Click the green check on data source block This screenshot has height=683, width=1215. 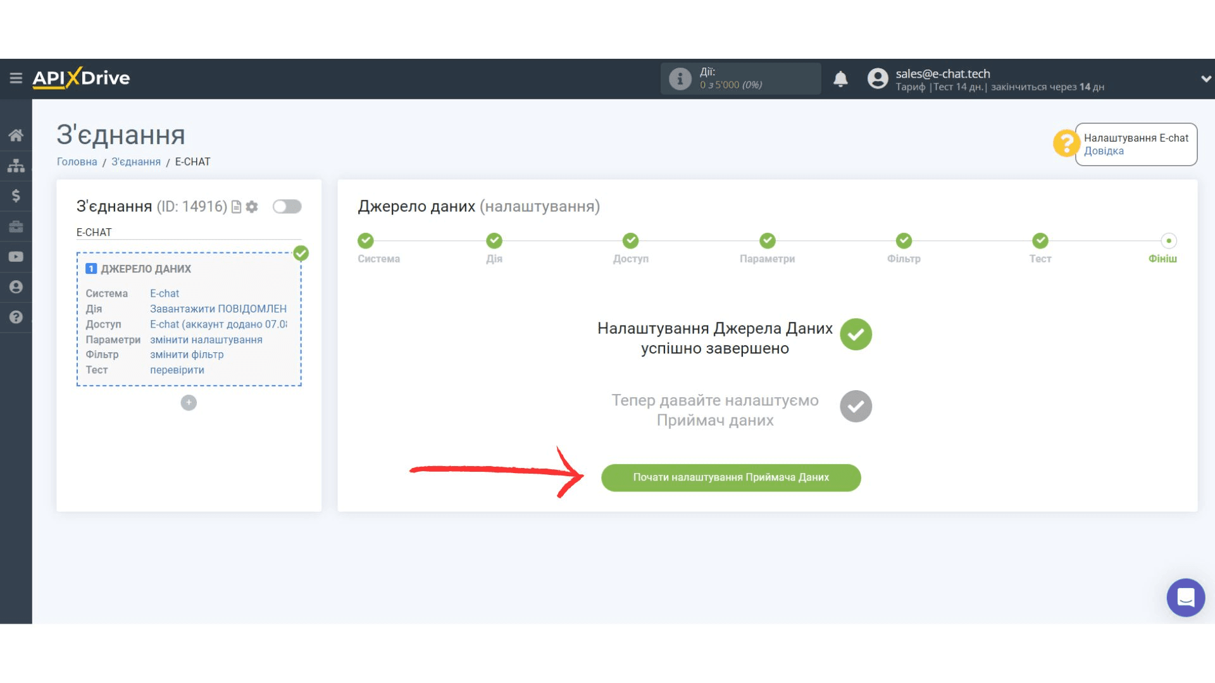pos(301,254)
